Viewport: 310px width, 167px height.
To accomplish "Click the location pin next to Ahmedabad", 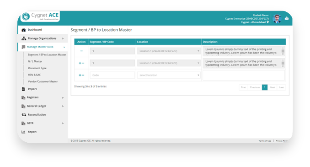I will pyautogui.click(x=267, y=22).
